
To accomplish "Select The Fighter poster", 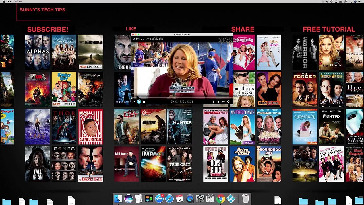I will coord(331,127).
